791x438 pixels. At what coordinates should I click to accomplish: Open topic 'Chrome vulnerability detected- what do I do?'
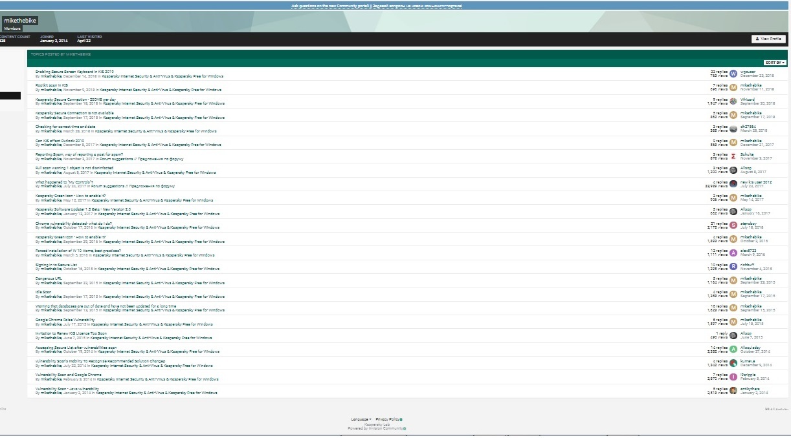pos(74,224)
